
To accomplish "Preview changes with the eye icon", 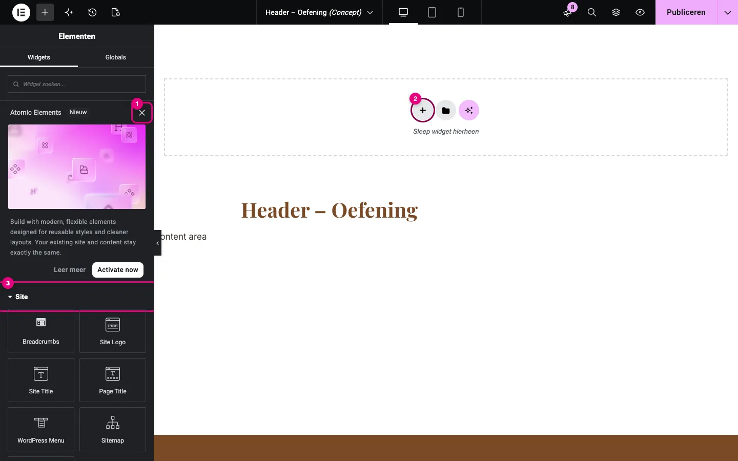I will (x=640, y=12).
